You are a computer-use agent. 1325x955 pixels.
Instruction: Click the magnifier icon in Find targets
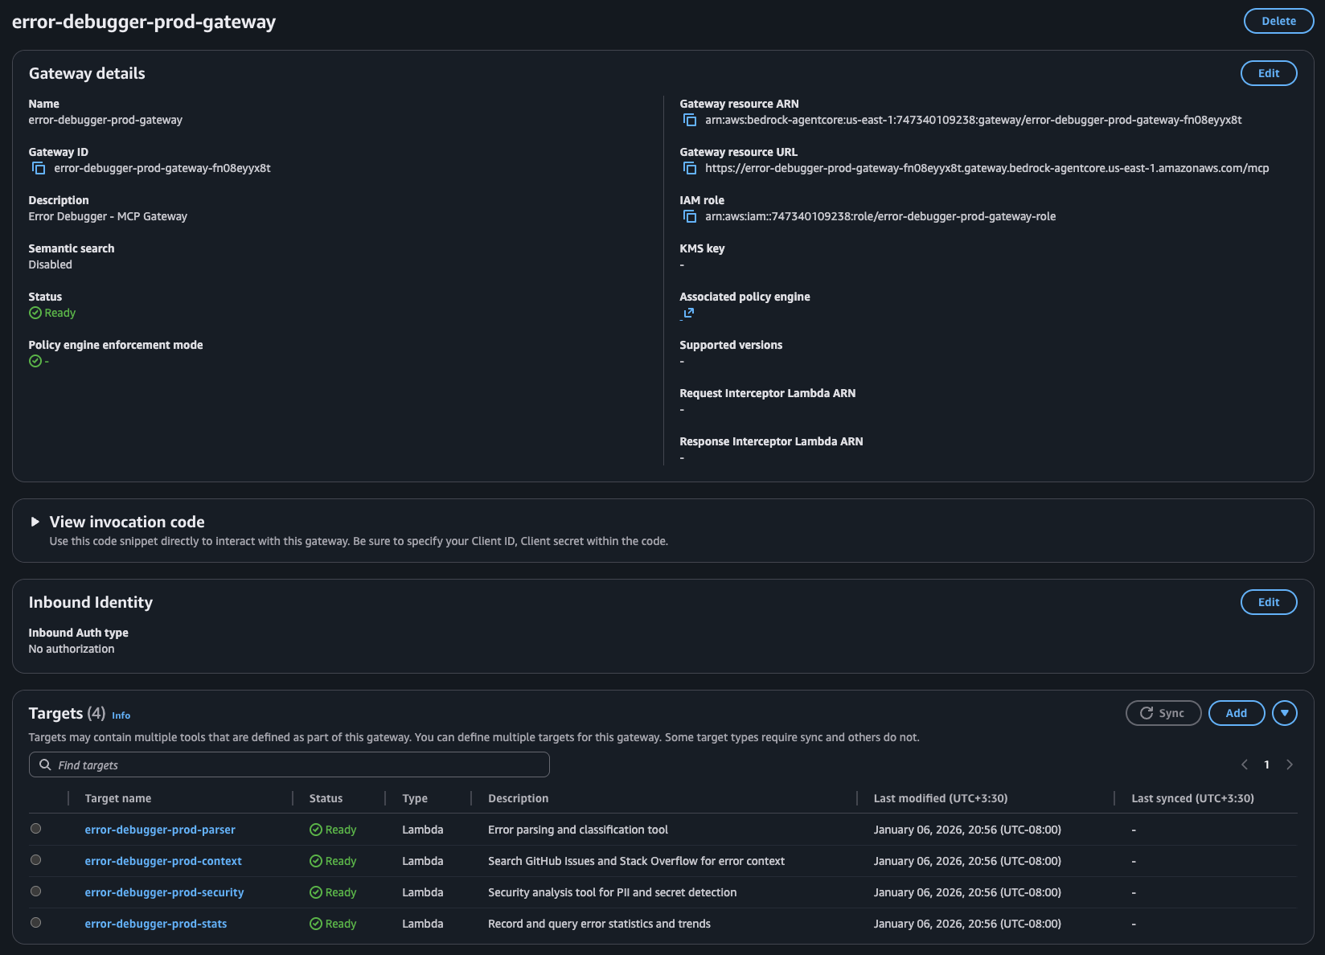pyautogui.click(x=45, y=764)
